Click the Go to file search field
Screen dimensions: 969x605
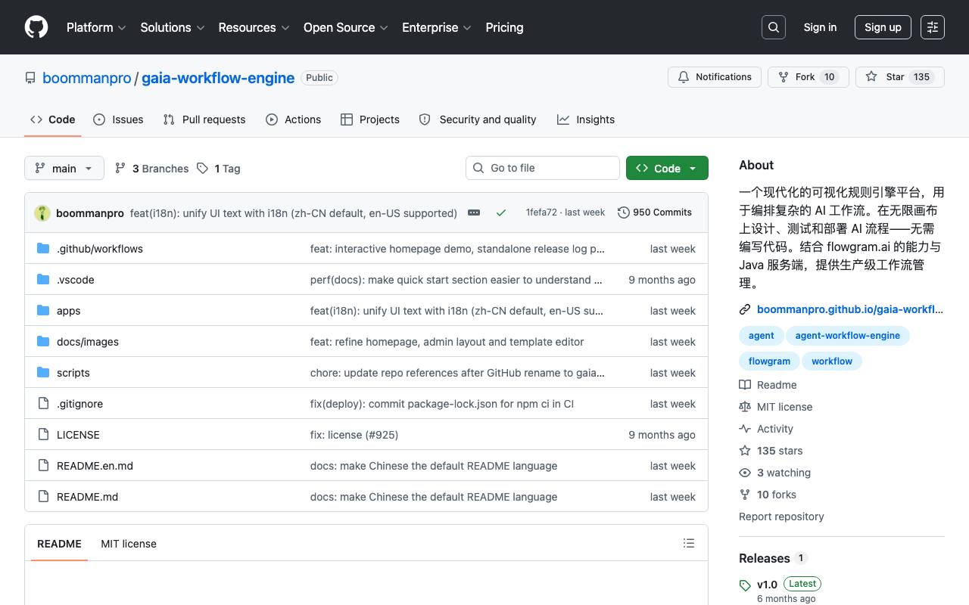pos(543,168)
